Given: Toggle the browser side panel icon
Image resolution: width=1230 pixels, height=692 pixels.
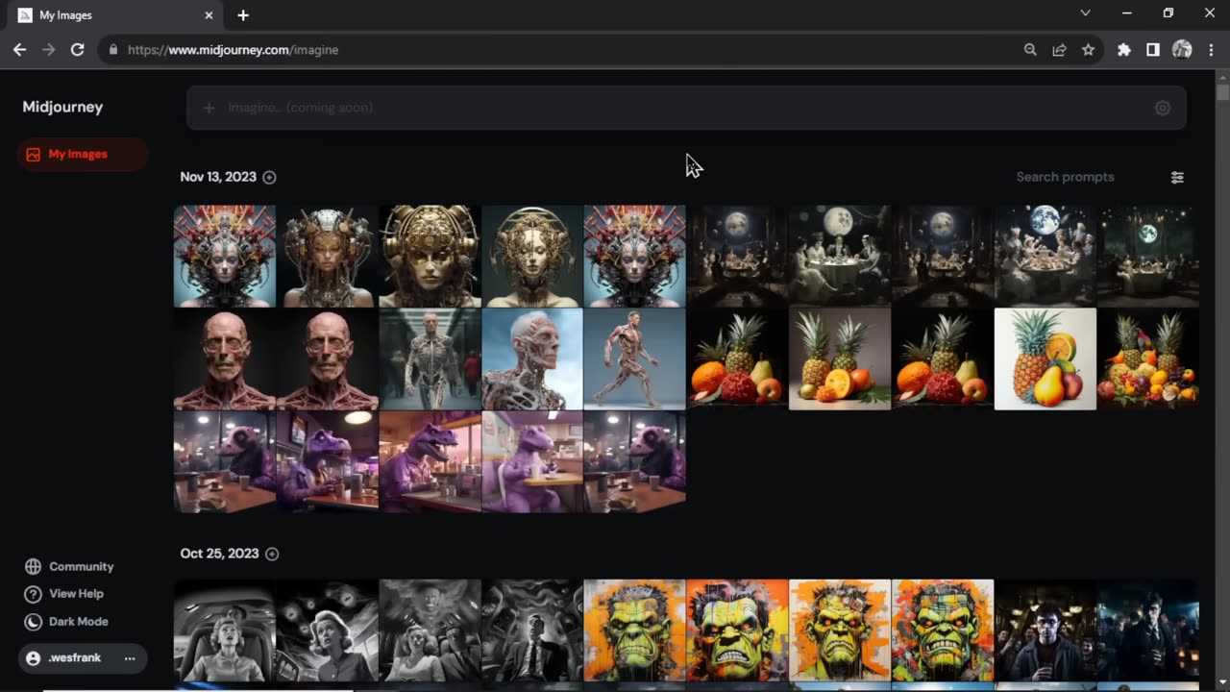Looking at the screenshot, I should coord(1152,49).
